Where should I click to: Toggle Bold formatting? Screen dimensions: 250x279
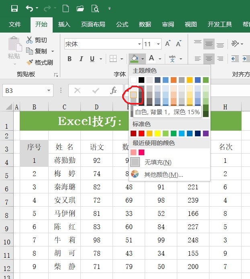(x=70, y=59)
